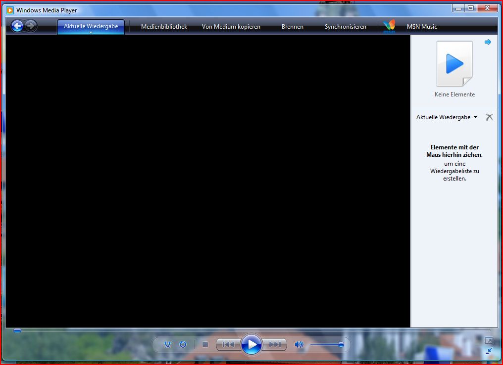Toggle repeat playback
Image resolution: width=503 pixels, height=365 pixels.
[x=183, y=345]
